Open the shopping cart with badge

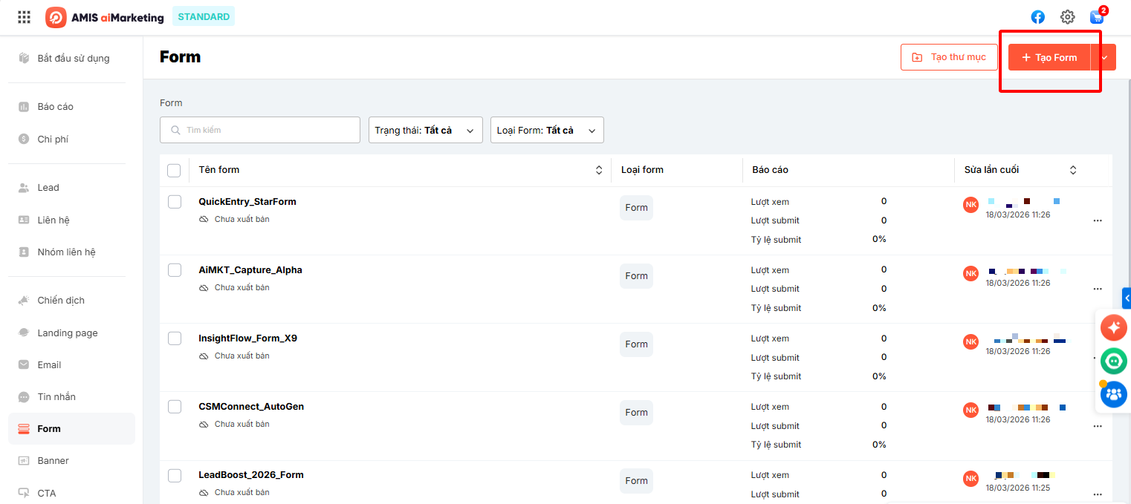(1097, 17)
